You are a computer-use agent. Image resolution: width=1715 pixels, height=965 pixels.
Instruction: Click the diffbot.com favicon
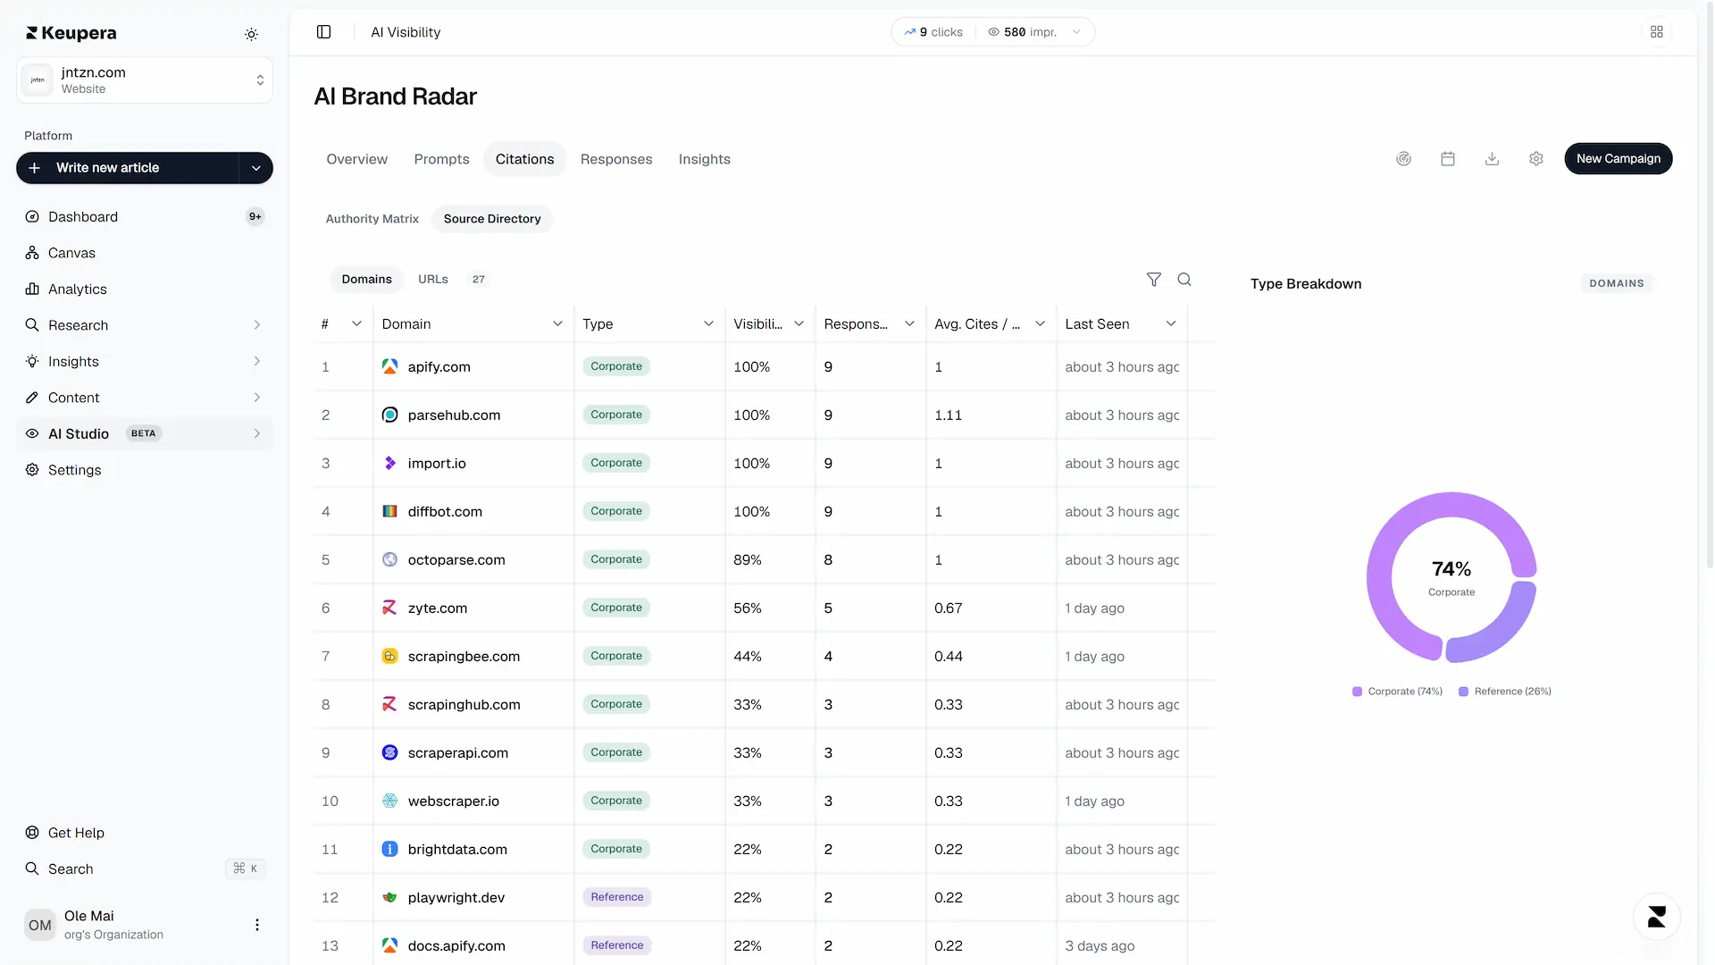pyautogui.click(x=390, y=511)
